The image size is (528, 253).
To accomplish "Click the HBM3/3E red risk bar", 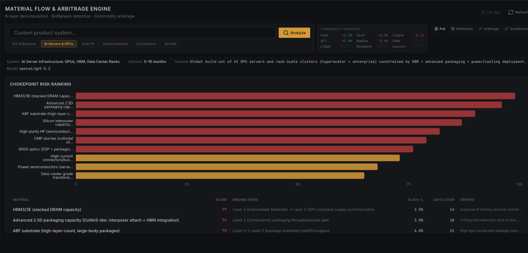I will tap(295, 96).
